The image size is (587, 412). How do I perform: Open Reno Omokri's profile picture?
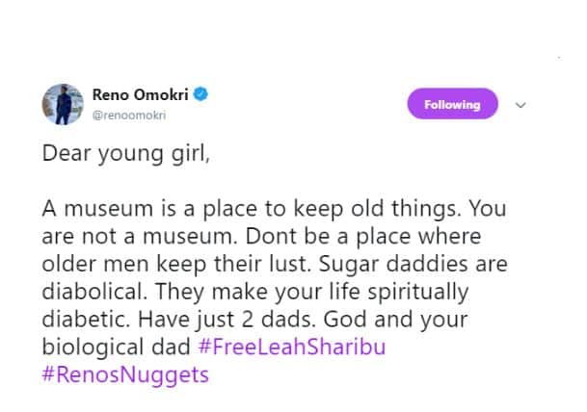click(61, 103)
